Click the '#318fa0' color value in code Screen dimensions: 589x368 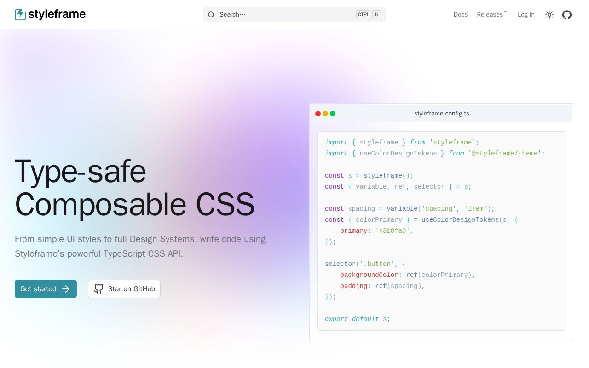(393, 231)
